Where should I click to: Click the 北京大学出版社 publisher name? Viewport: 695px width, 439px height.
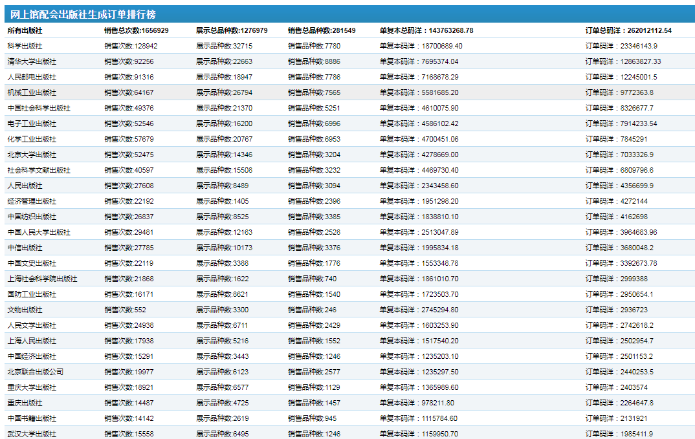tap(32, 155)
